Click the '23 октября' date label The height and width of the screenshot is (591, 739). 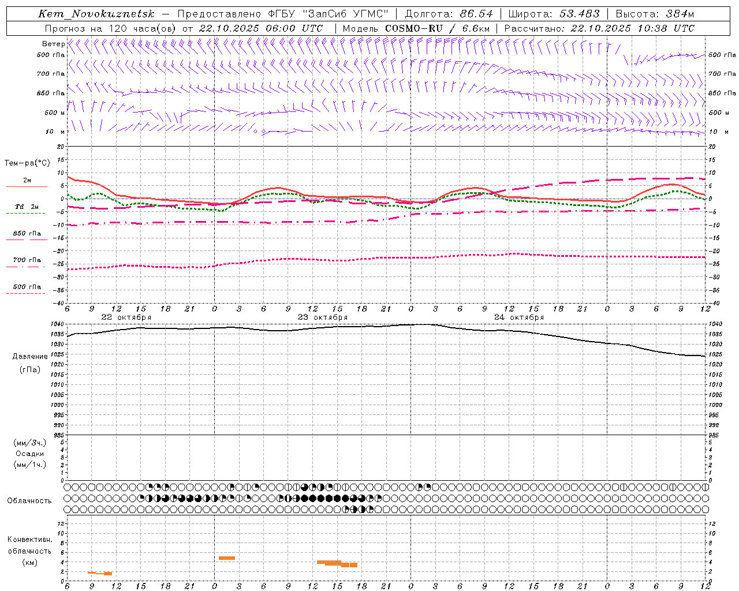[323, 317]
